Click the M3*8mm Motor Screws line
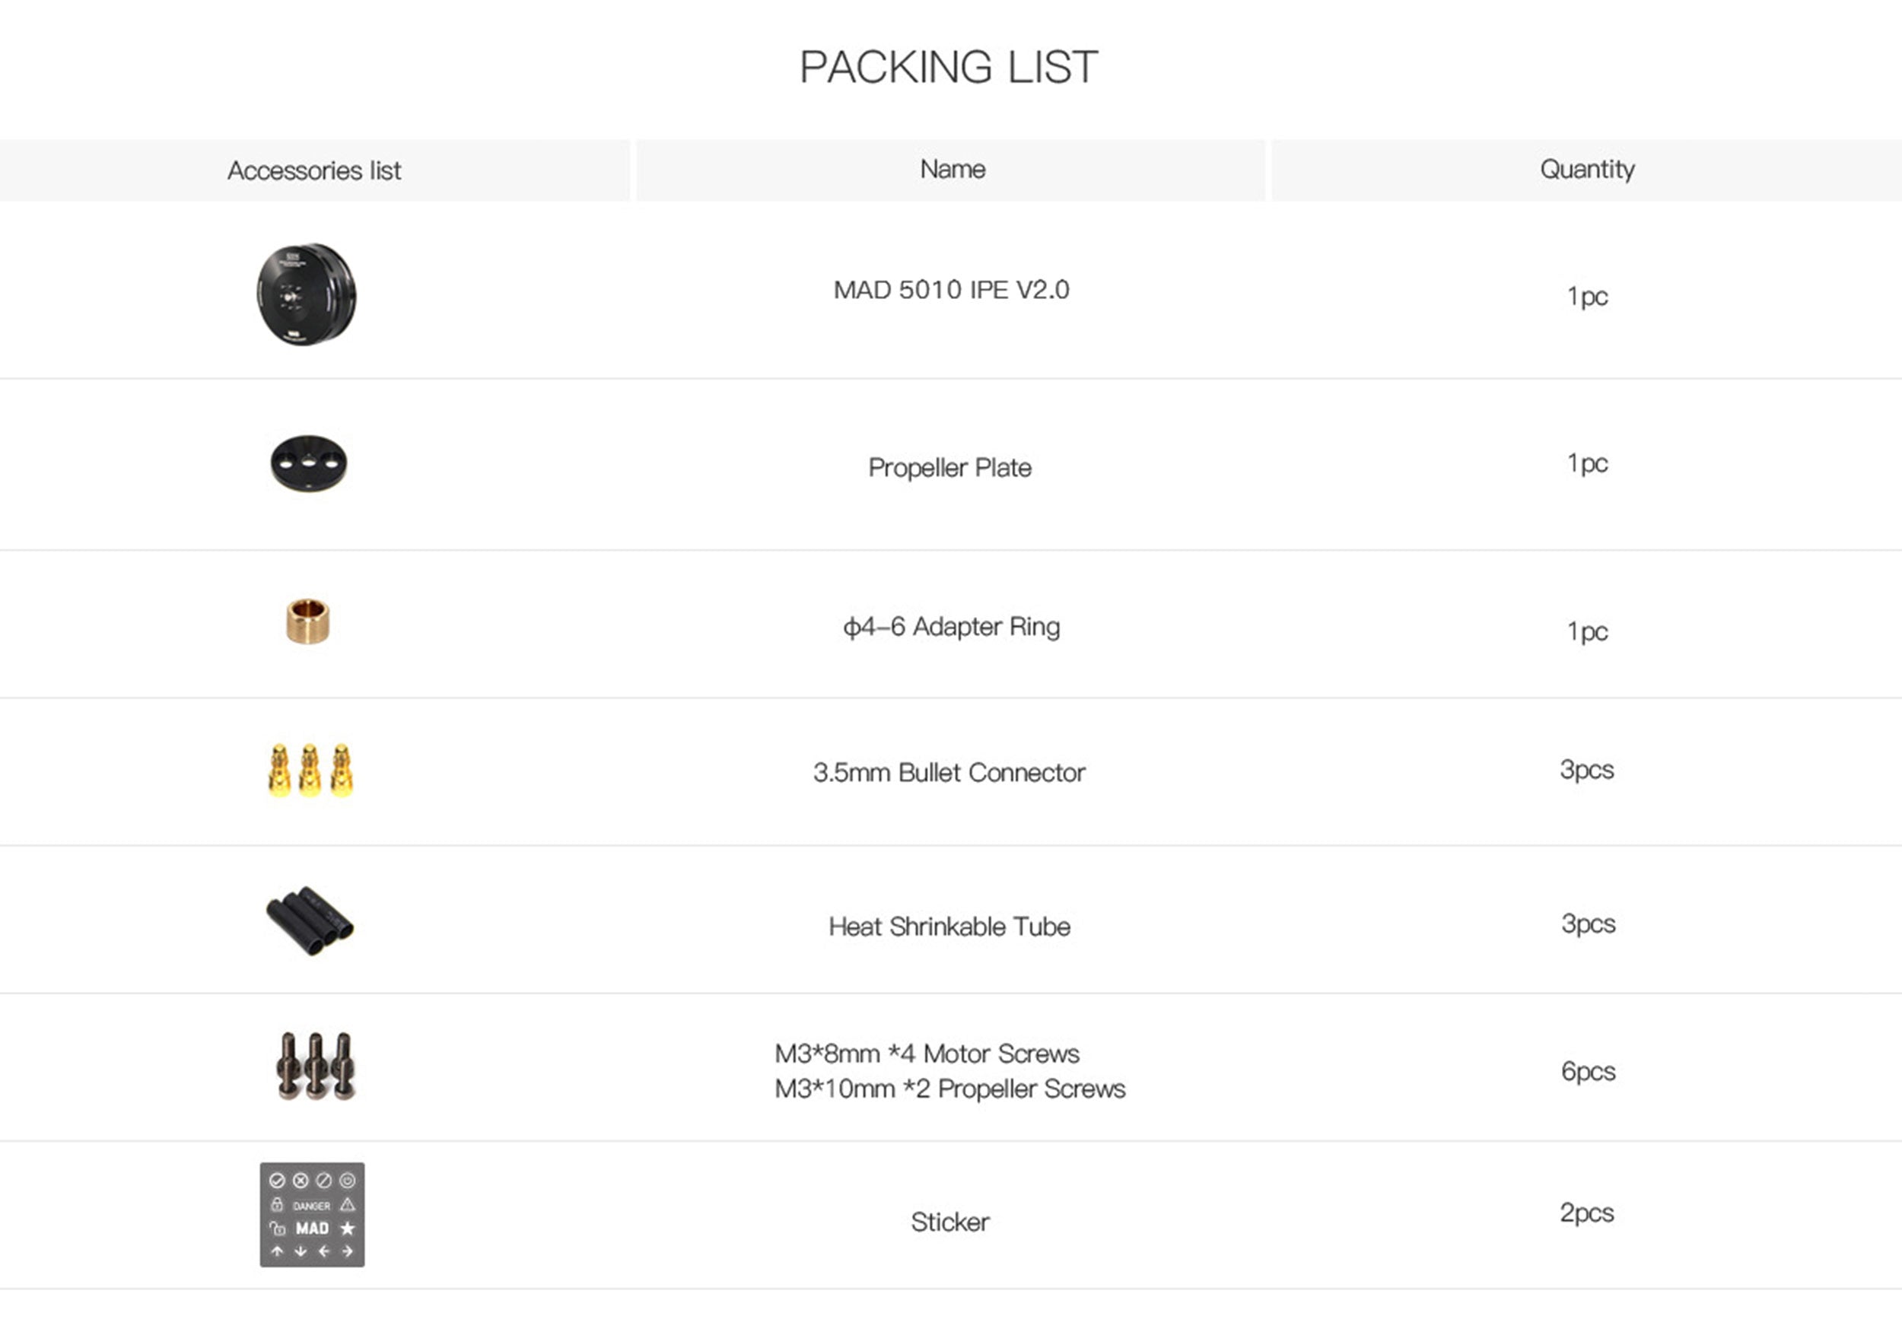 tap(927, 1054)
